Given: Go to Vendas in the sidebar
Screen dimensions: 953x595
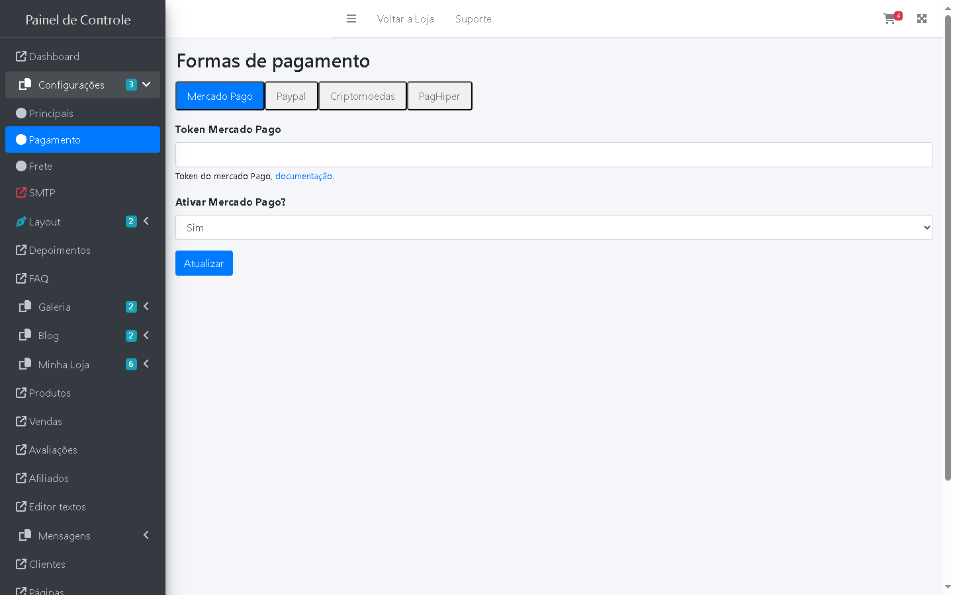Looking at the screenshot, I should coord(45,422).
